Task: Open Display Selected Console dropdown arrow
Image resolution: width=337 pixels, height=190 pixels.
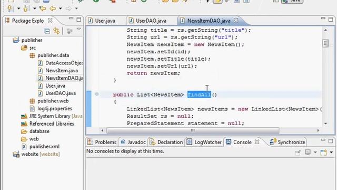Action: pos(315,153)
